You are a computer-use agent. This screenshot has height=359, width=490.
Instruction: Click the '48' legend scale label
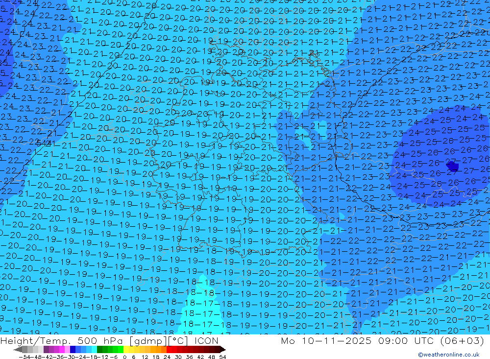point(212,357)
